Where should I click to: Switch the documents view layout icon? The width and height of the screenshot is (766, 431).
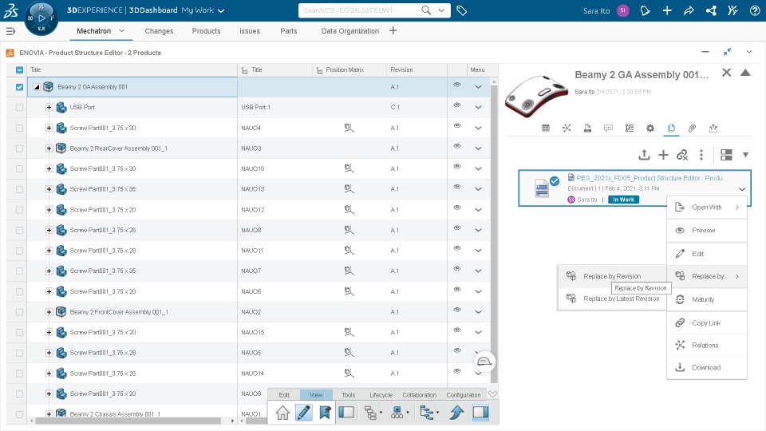726,155
